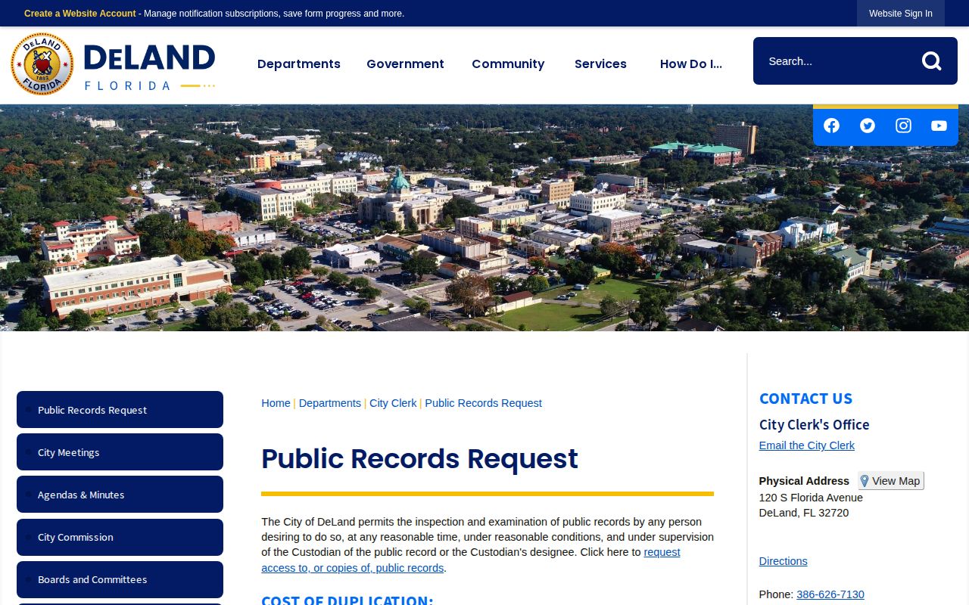Open City Commission sidebar item

click(x=120, y=537)
